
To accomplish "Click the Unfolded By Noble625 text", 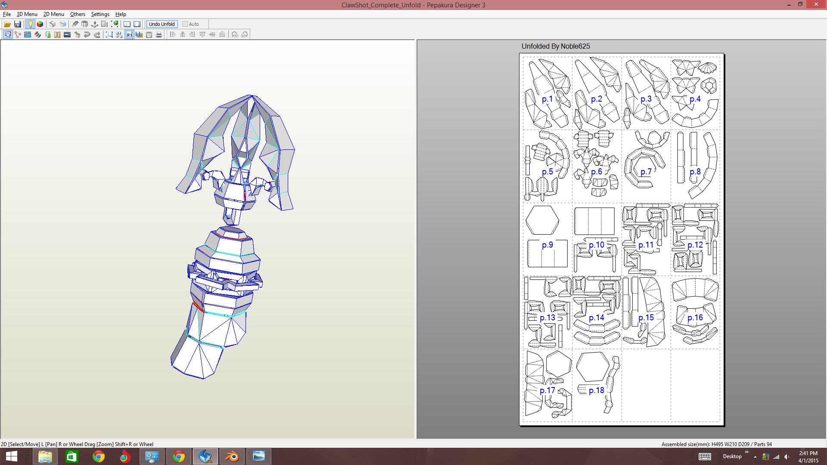I will click(556, 46).
